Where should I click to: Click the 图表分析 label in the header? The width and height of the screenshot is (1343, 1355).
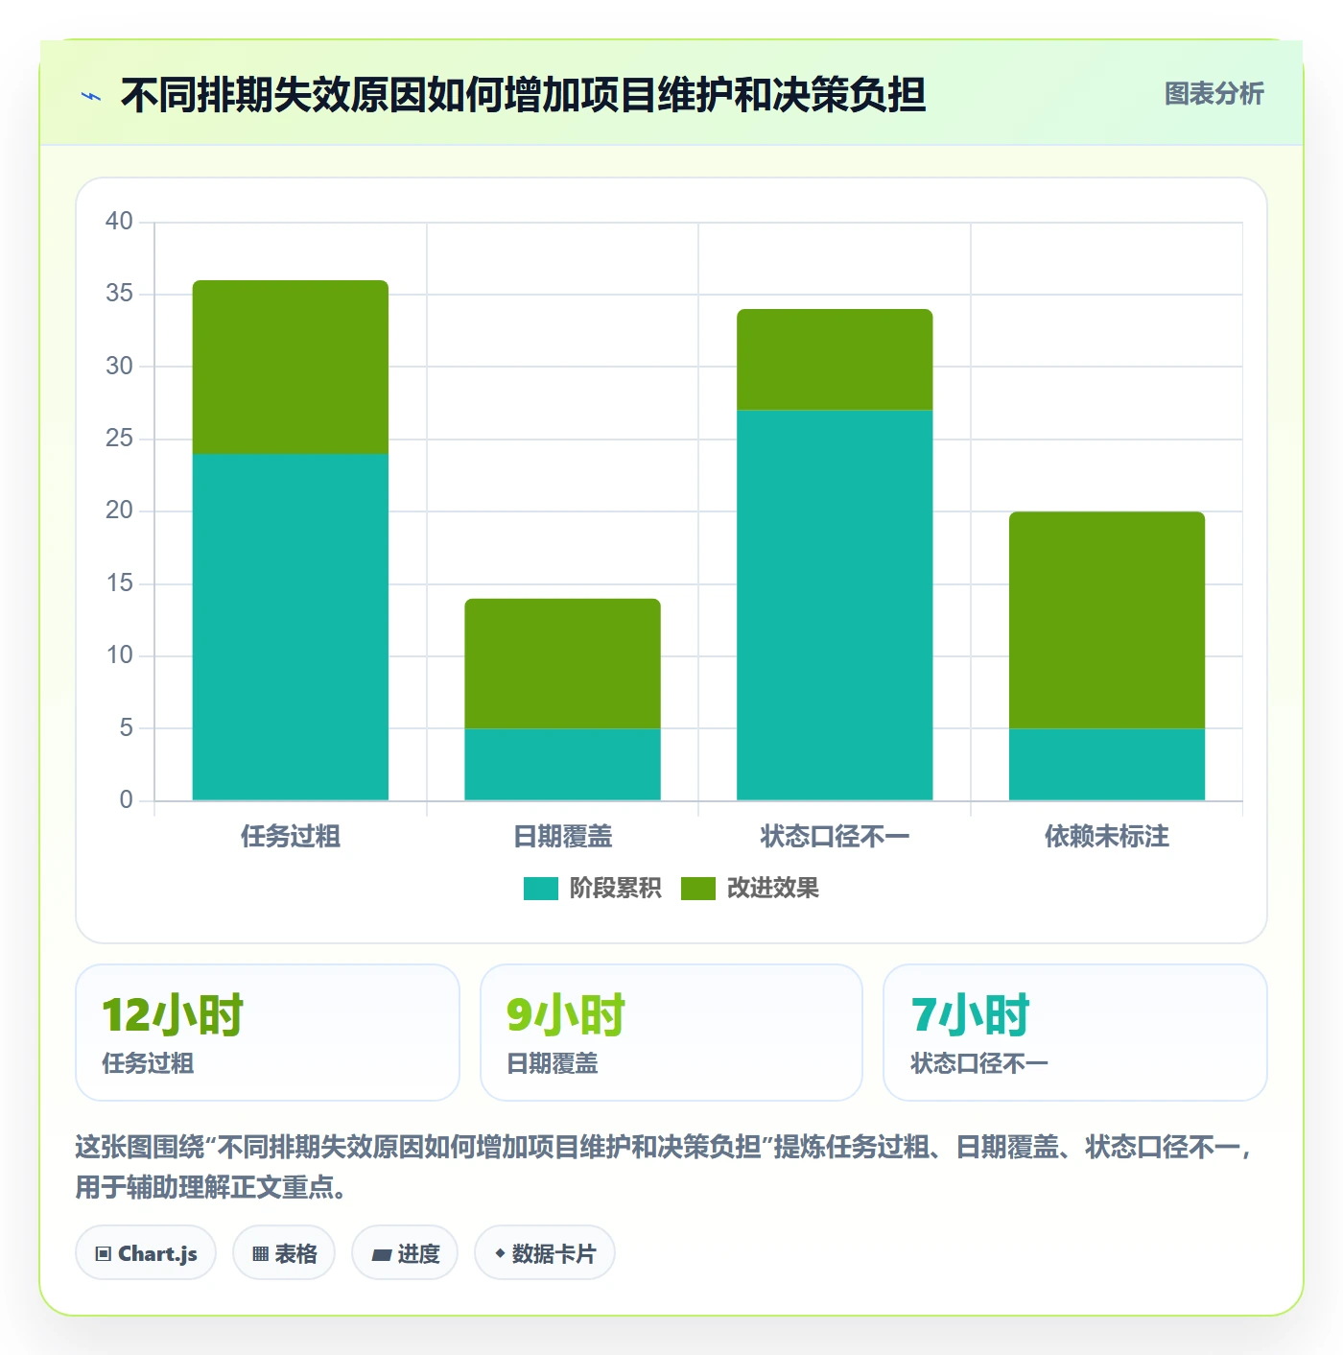pyautogui.click(x=1213, y=94)
